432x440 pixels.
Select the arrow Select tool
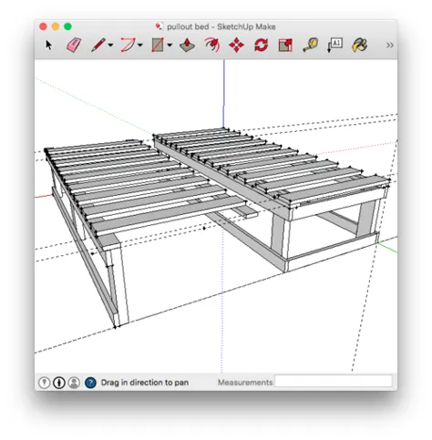(48, 46)
